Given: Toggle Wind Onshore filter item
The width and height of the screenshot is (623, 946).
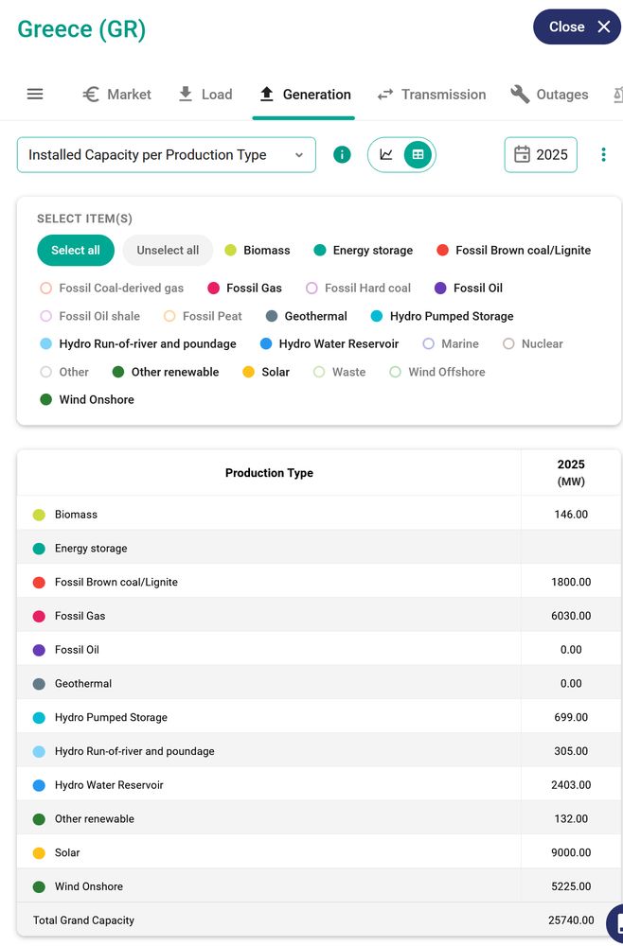Looking at the screenshot, I should (x=87, y=399).
